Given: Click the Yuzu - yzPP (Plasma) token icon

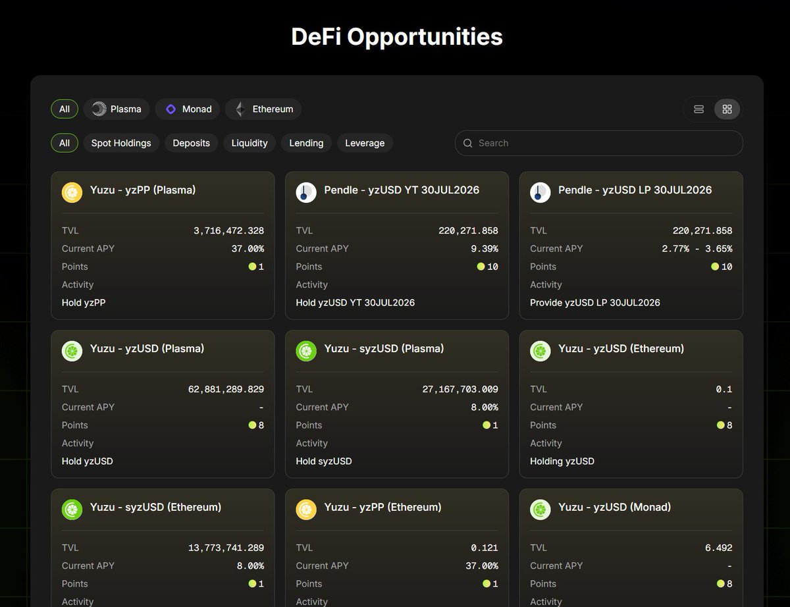Looking at the screenshot, I should [72, 192].
